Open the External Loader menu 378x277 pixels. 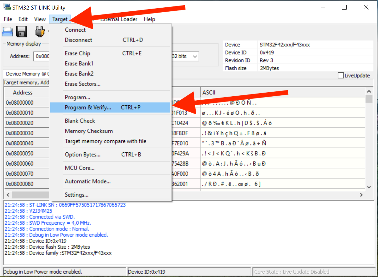click(x=119, y=19)
